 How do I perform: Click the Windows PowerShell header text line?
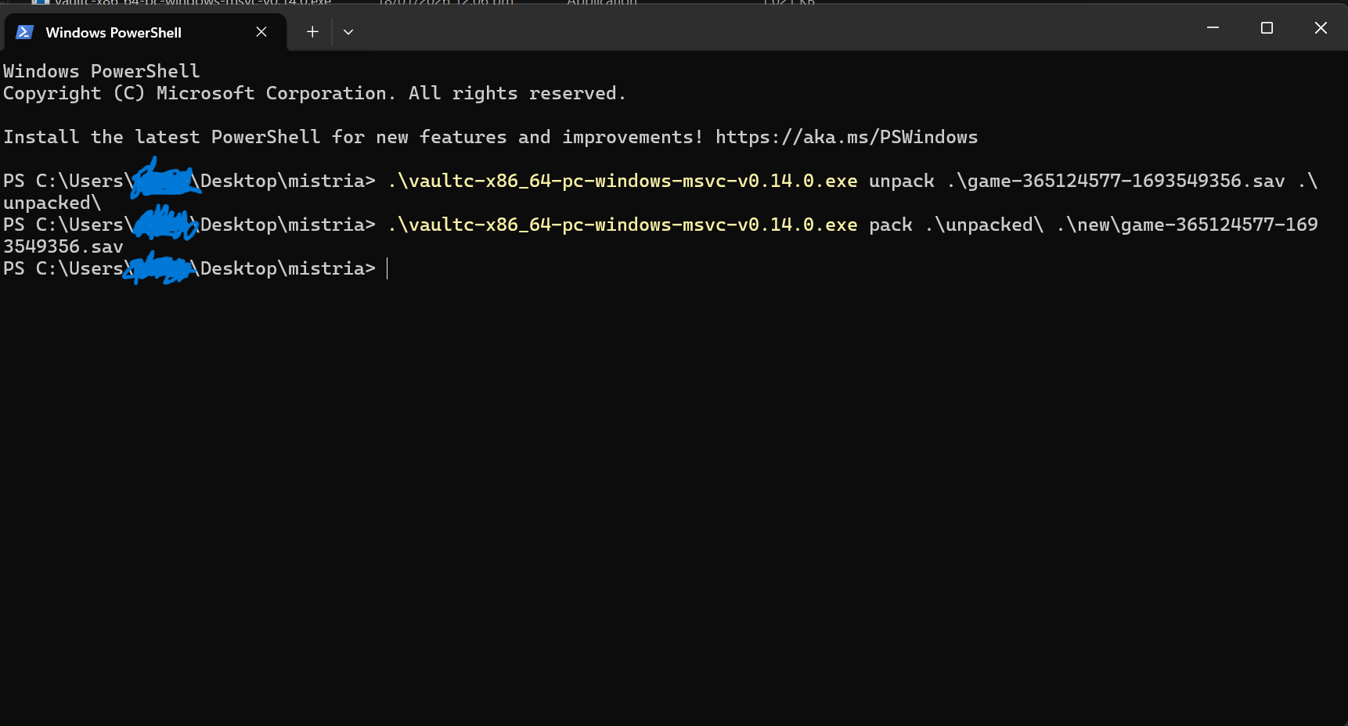[x=102, y=72]
